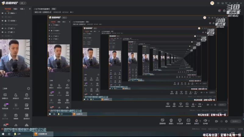The image size is (244, 137).
Task: Add 手机投屏 phone casting source
Action: click(x=180, y=121)
